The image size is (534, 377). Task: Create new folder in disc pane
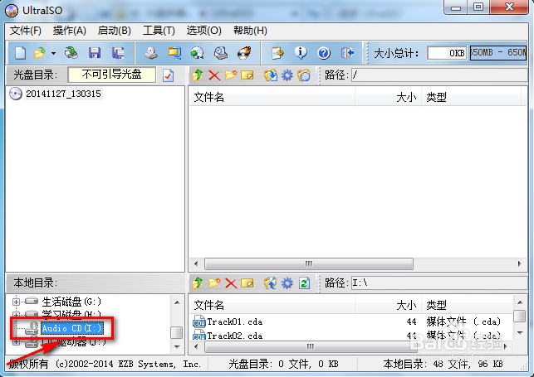point(231,75)
